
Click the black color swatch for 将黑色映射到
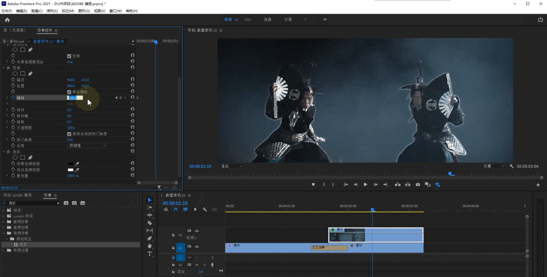(x=70, y=164)
